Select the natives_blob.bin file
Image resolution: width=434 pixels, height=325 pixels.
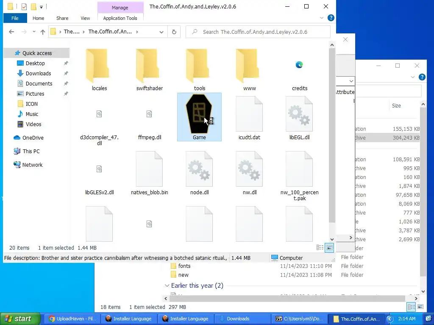(x=150, y=174)
